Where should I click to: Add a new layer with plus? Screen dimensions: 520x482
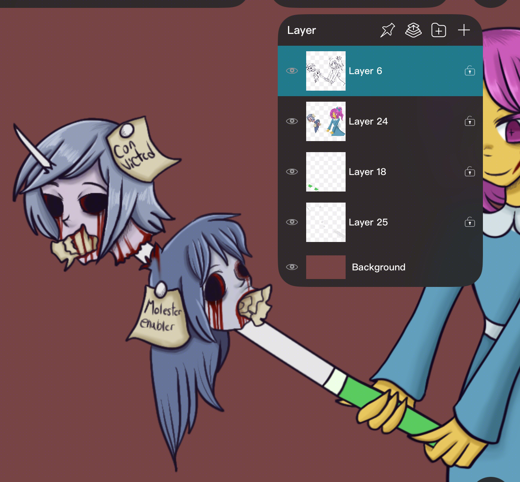[464, 30]
